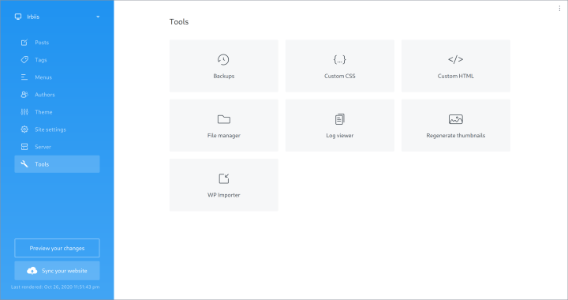
Task: Click Preview your changes button
Action: coord(57,248)
